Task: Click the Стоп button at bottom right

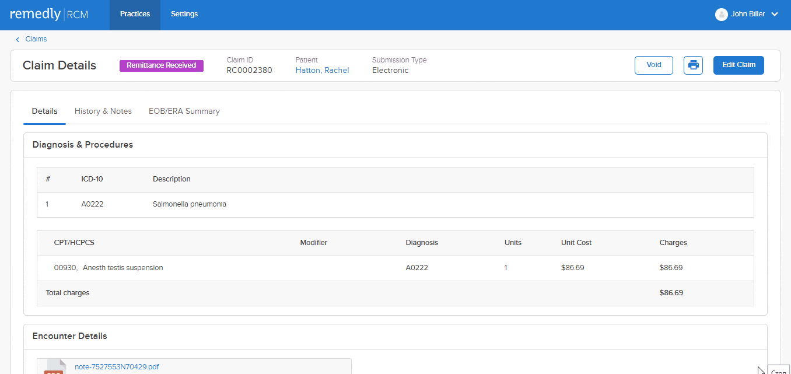Action: 779,372
